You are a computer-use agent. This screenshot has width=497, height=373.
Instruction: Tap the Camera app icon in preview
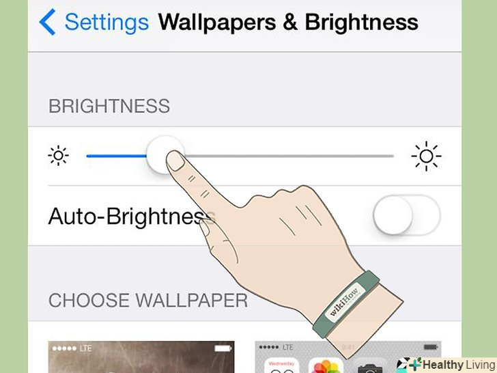click(x=369, y=365)
